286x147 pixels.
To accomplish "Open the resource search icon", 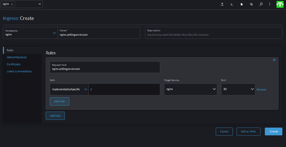I will tap(261, 4).
